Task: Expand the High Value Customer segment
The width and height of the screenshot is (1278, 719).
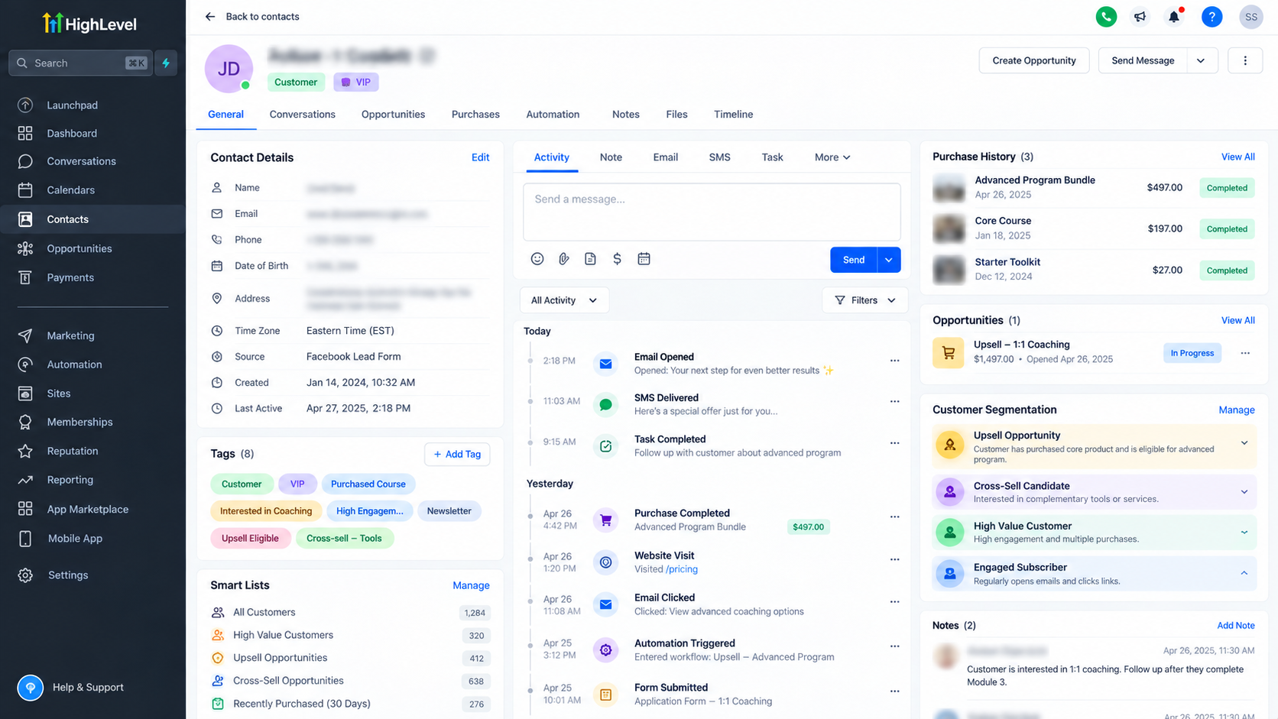Action: pyautogui.click(x=1244, y=533)
